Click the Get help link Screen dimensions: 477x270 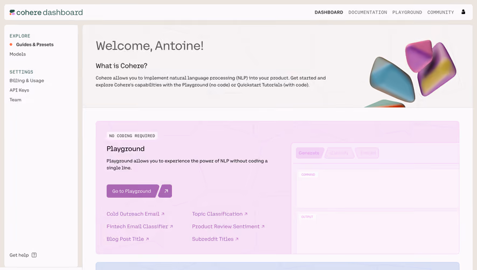pos(19,255)
